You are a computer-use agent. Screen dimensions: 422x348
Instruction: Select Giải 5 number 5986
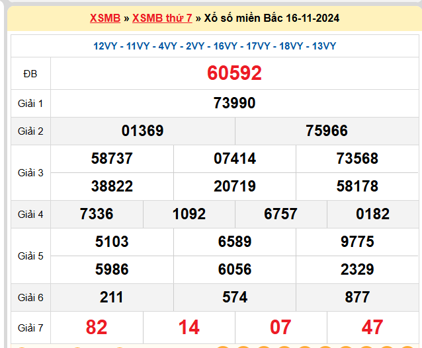[x=112, y=269]
